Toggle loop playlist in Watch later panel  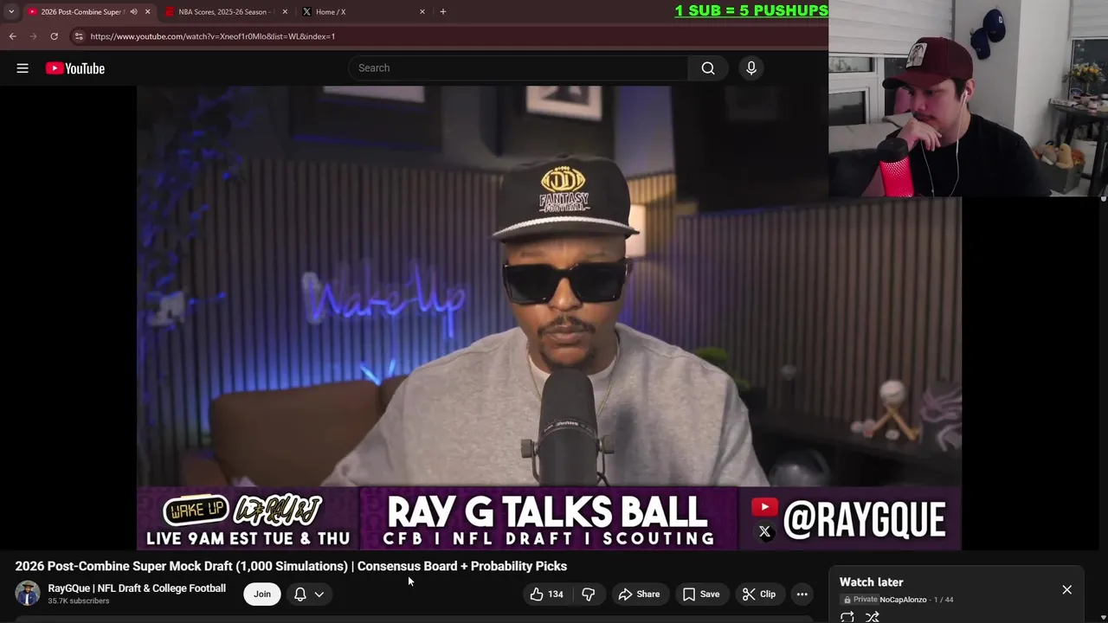click(x=847, y=617)
